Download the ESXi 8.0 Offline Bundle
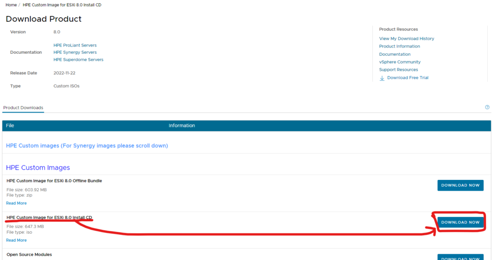This screenshot has width=497, height=260. [460, 185]
